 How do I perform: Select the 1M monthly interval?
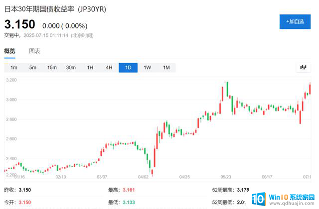click(166, 68)
